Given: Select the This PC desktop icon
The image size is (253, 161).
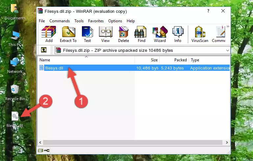Looking at the screenshot, I should pyautogui.click(x=15, y=39).
